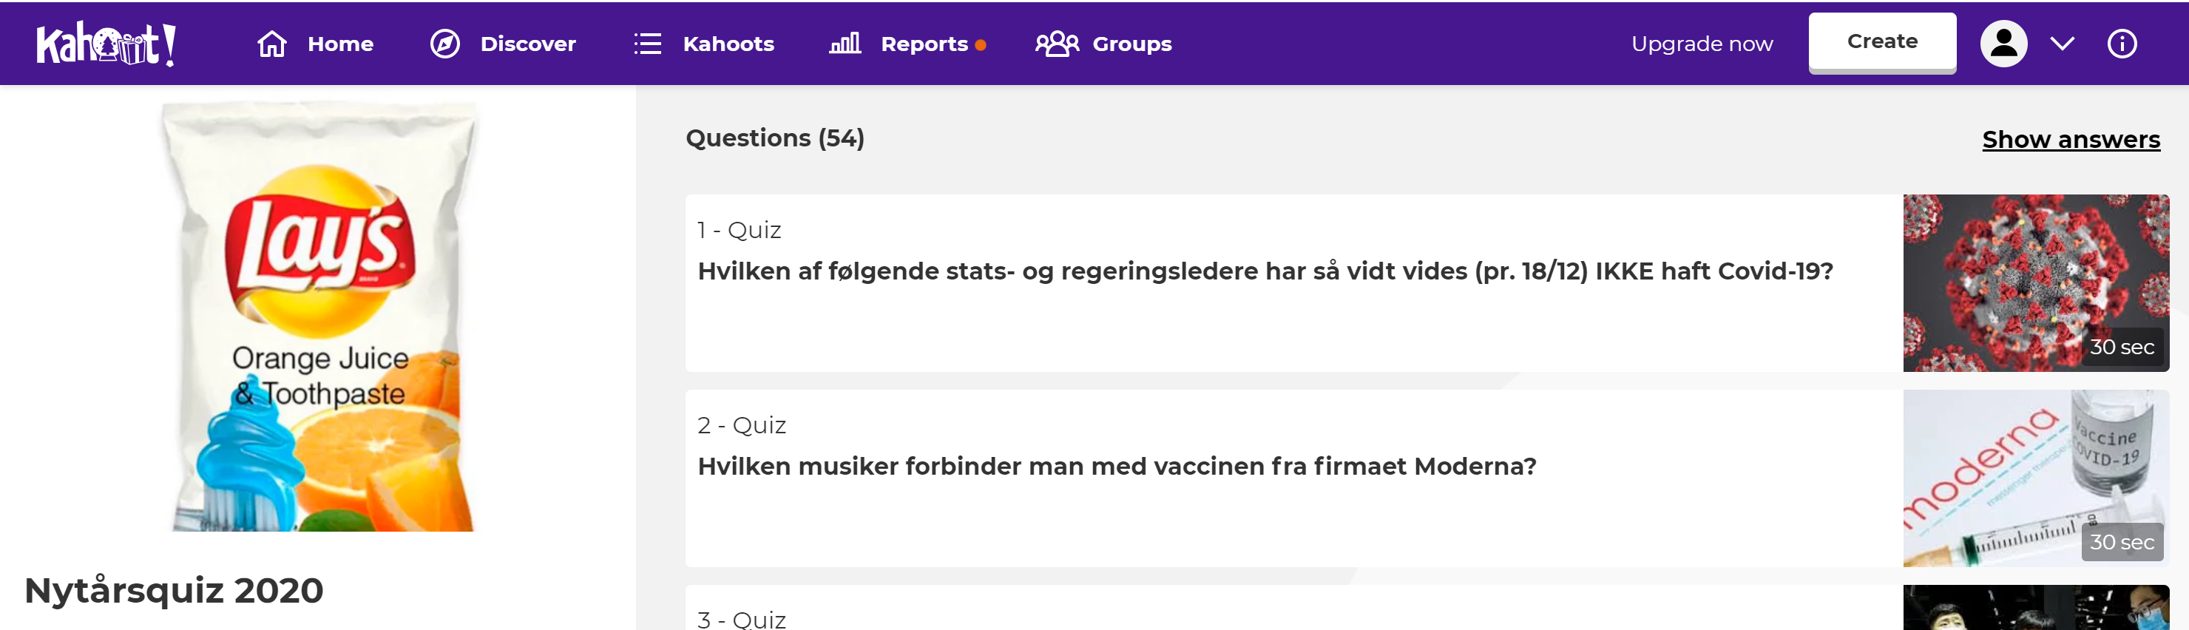
Task: Go to the Home tab
Action: 315,44
